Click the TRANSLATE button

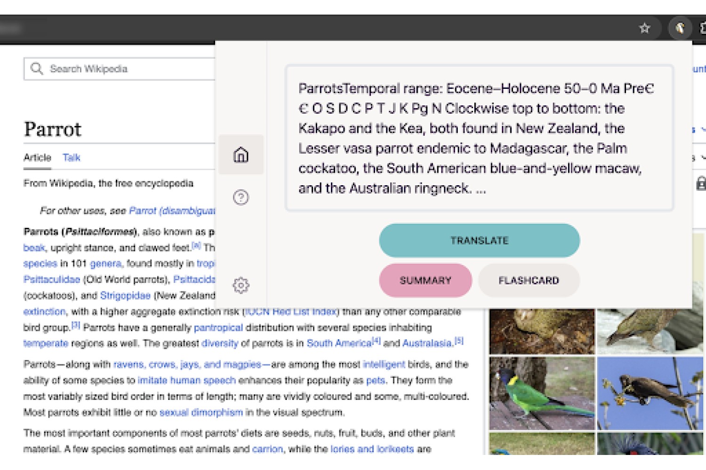coord(479,241)
